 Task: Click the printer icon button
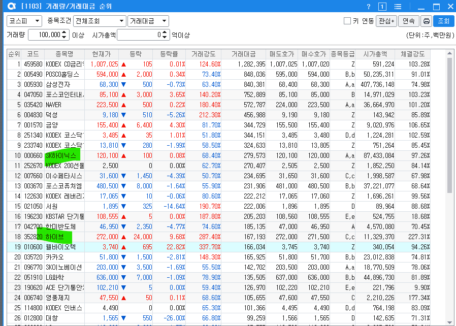point(427,21)
